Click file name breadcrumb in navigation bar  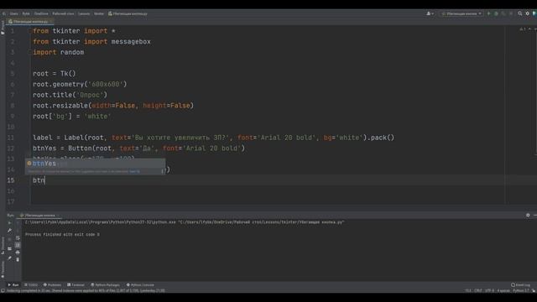click(128, 13)
